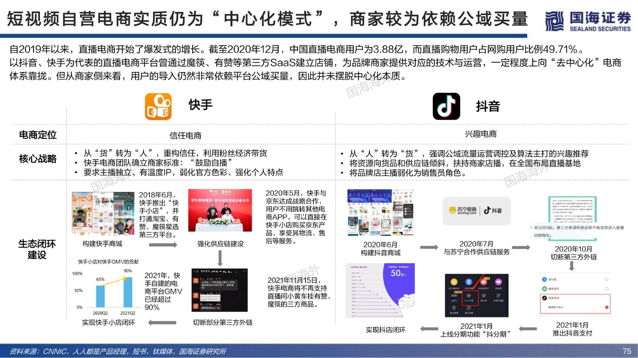The image size is (638, 358).
Task: Click the 推出抖音支付 caption
Action: 572,333
